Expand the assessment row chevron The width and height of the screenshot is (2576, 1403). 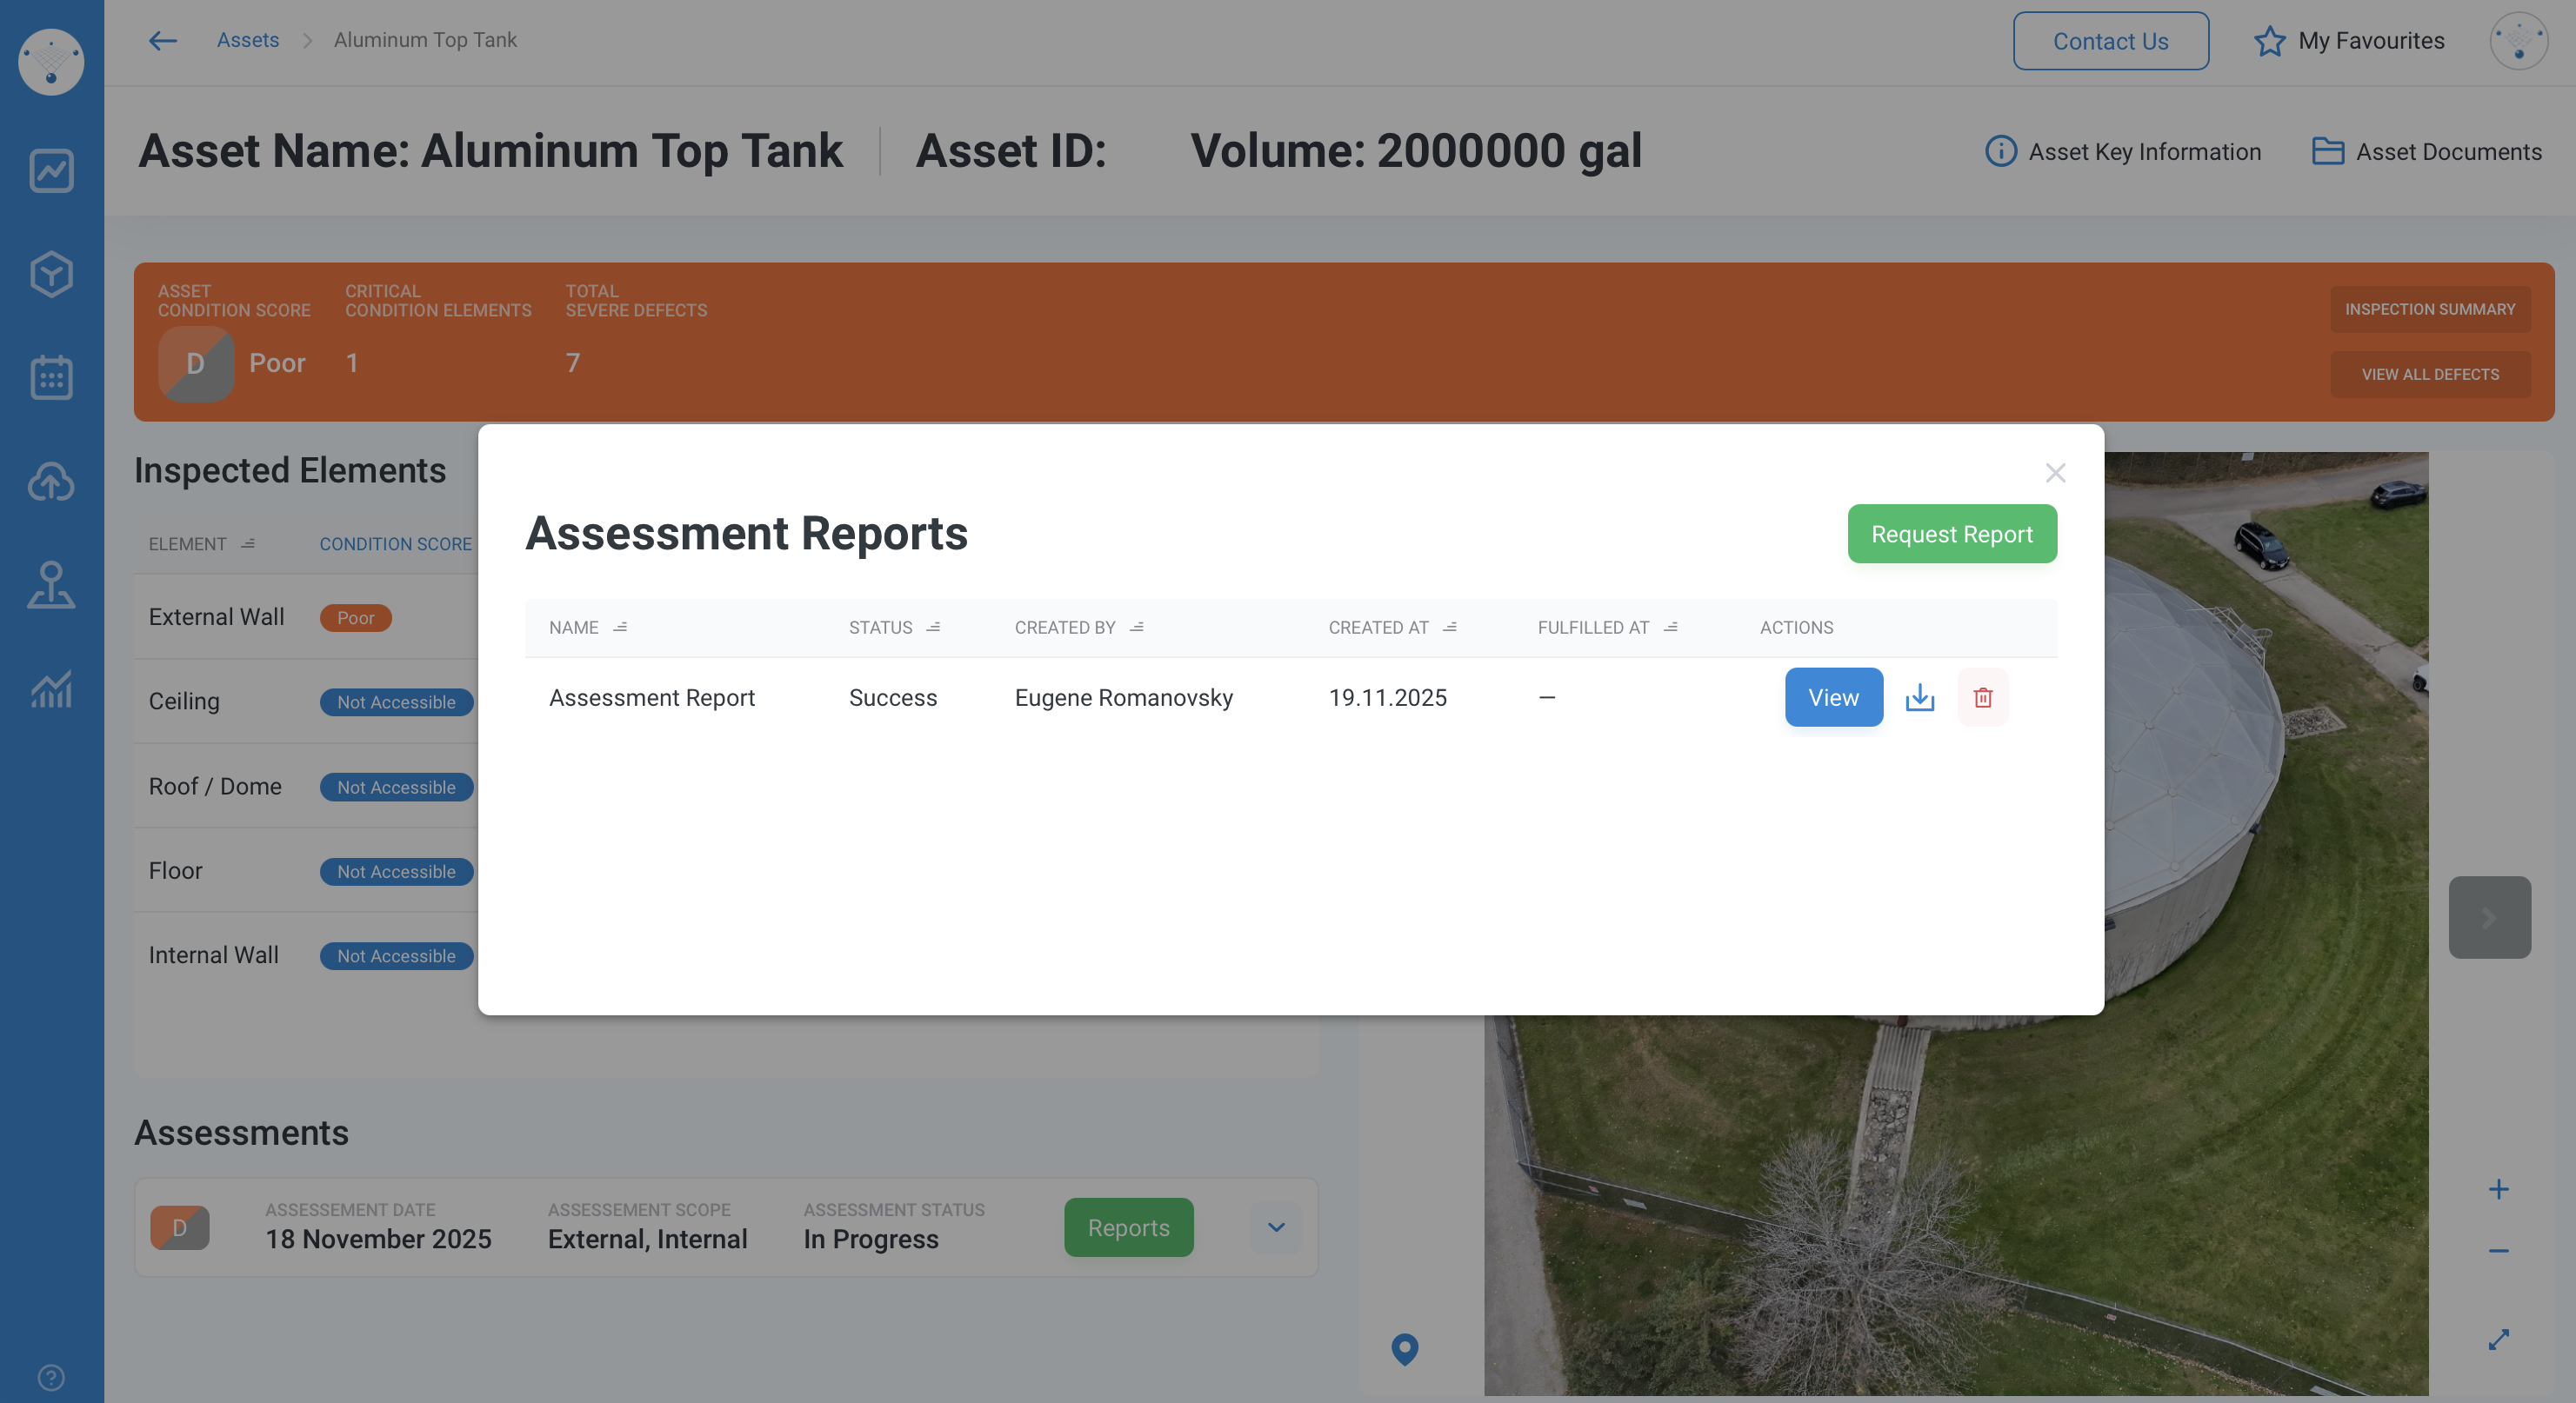(1275, 1227)
